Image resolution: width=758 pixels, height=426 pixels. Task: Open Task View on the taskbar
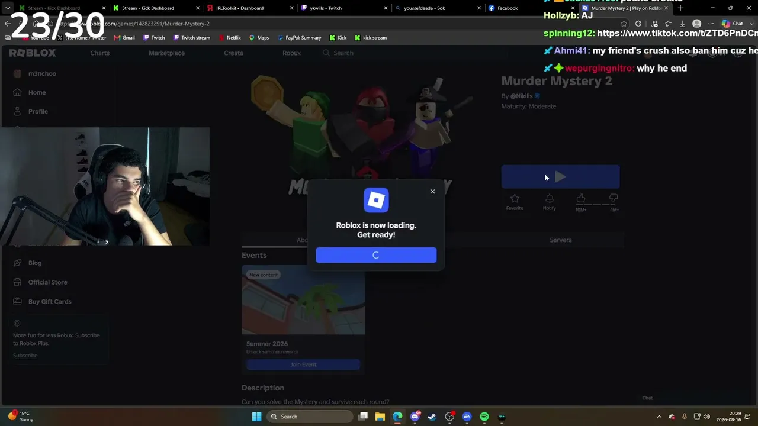(x=363, y=417)
